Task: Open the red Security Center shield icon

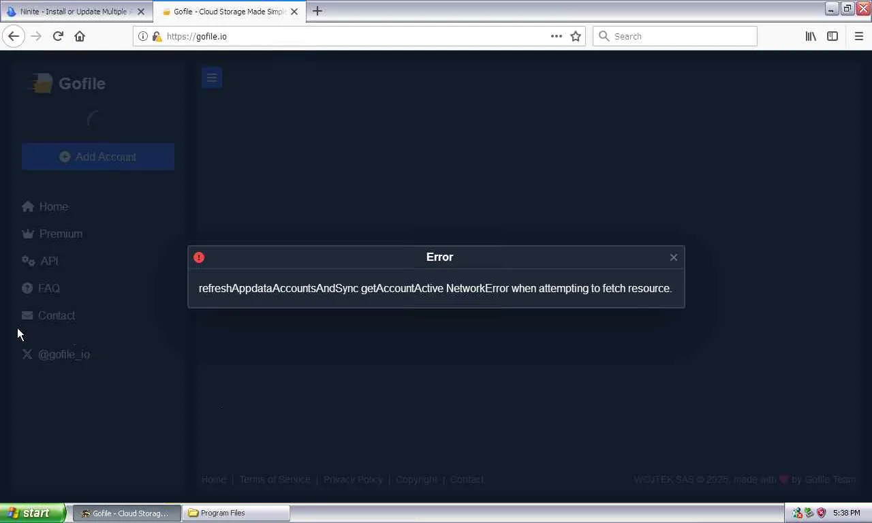Action: (822, 513)
